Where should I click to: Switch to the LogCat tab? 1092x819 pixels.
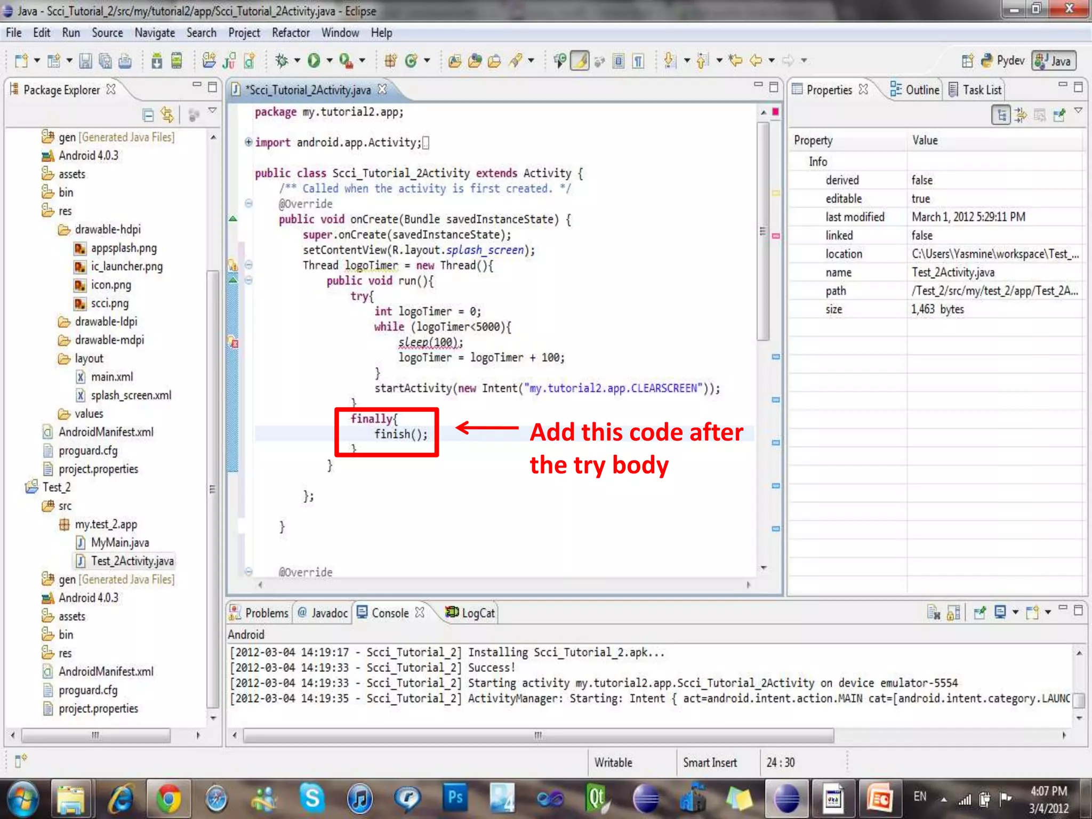[x=470, y=613]
